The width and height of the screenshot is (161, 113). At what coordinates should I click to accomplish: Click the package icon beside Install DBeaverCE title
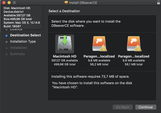point(66,2)
